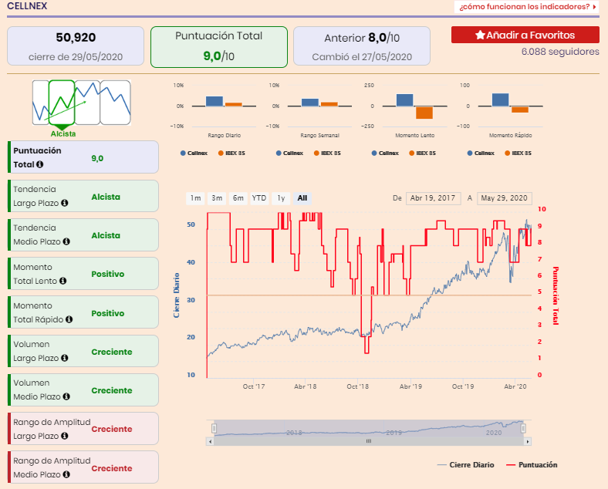Click the navigator left range handle
The image size is (608, 489).
tap(214, 428)
